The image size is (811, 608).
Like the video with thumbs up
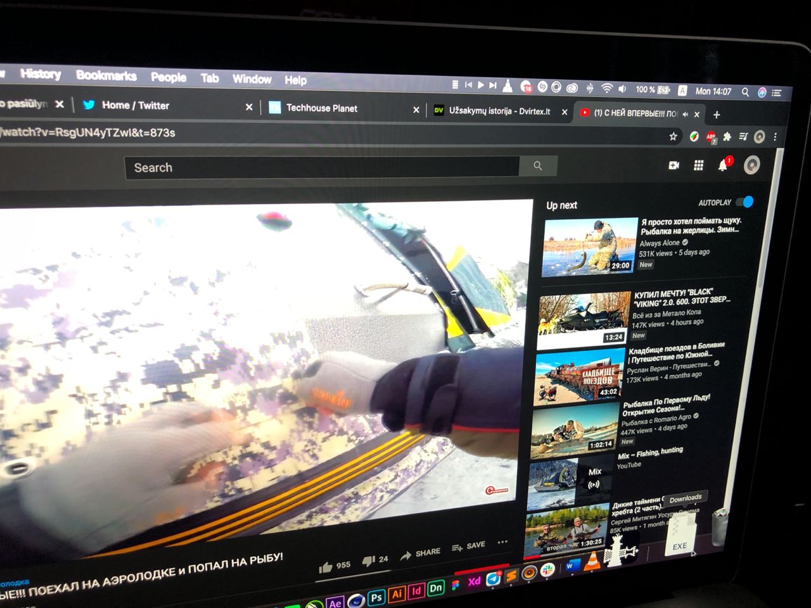click(326, 567)
